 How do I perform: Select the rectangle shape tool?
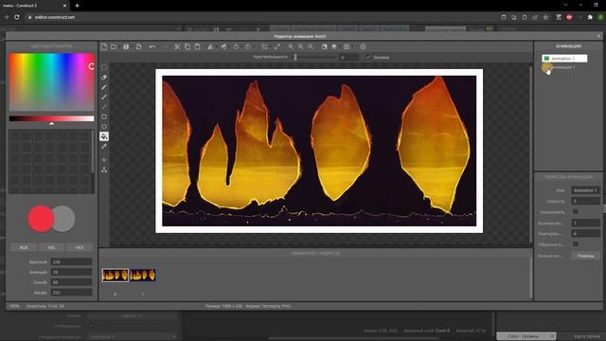[104, 117]
